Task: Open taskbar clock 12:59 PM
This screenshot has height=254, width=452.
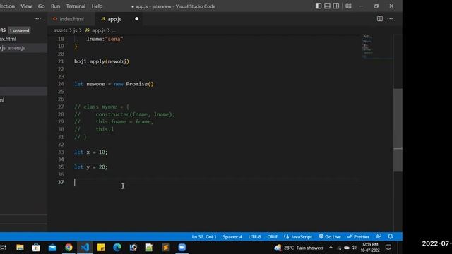Action: pyautogui.click(x=370, y=248)
